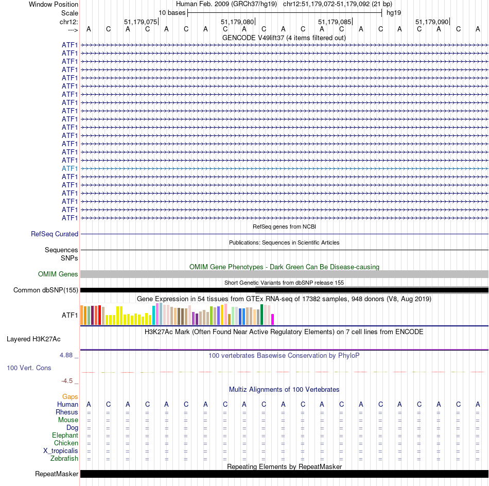This screenshot has width=489, height=486.
Task: Click the gray OMIM Genes bar
Action: 284,274
